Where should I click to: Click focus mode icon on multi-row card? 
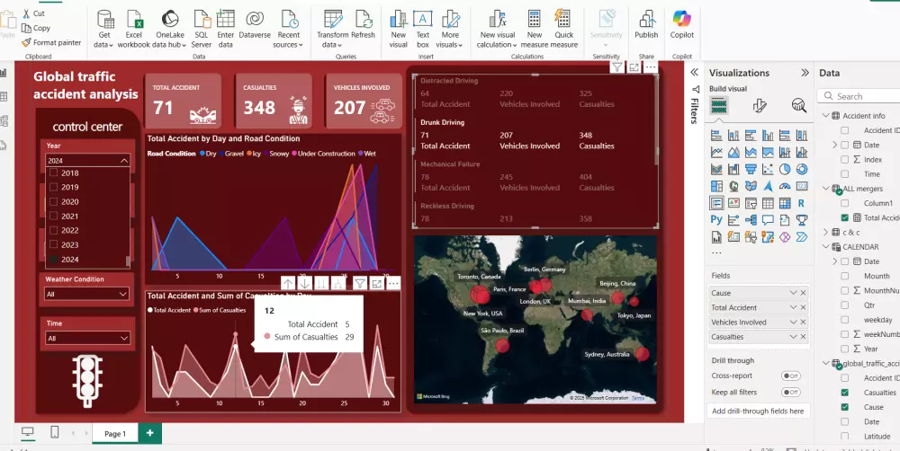coord(634,67)
